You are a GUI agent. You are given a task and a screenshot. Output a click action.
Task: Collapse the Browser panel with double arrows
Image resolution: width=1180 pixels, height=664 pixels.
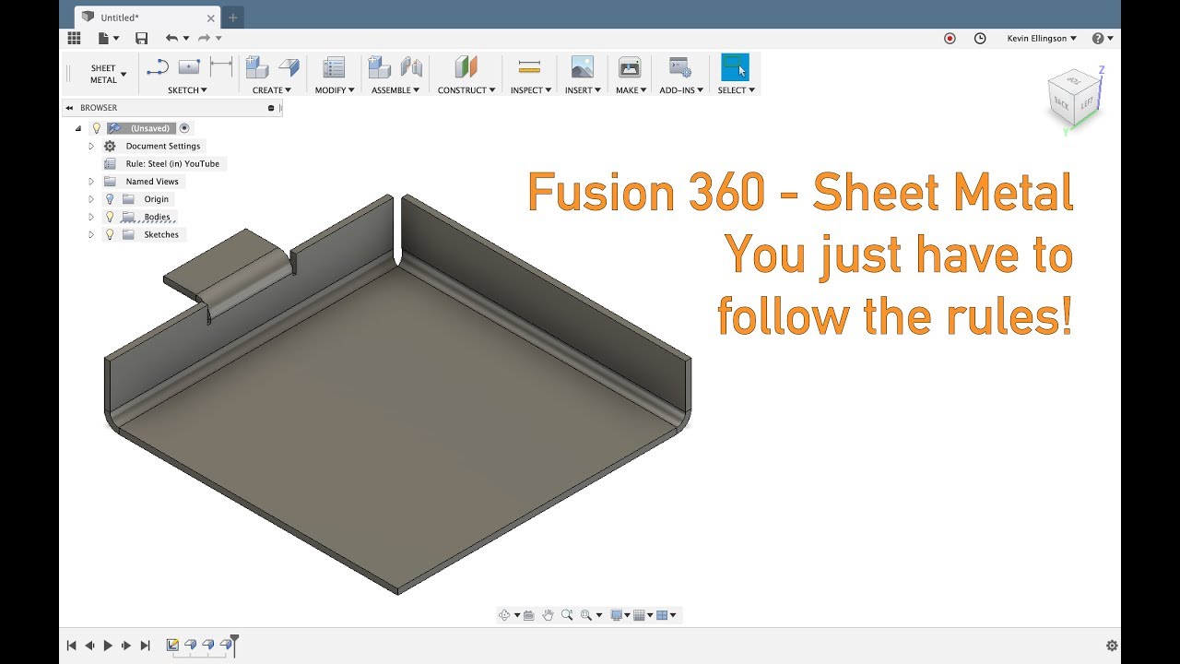point(70,108)
